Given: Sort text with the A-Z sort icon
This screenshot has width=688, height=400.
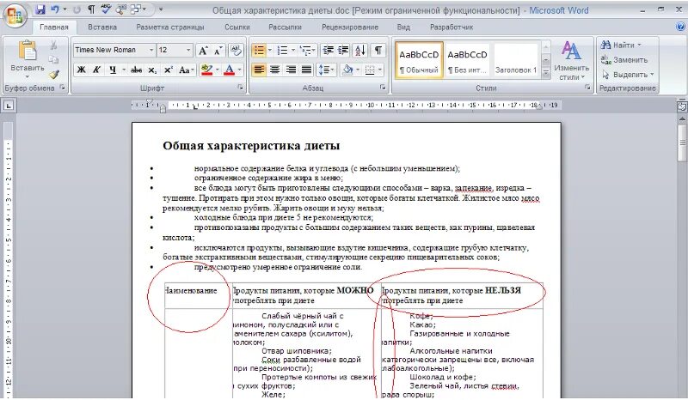Looking at the screenshot, I should (359, 51).
